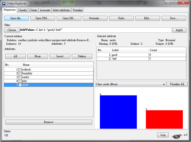Click the Invert selection button
The height and width of the screenshot is (142, 191).
[x=60, y=56]
